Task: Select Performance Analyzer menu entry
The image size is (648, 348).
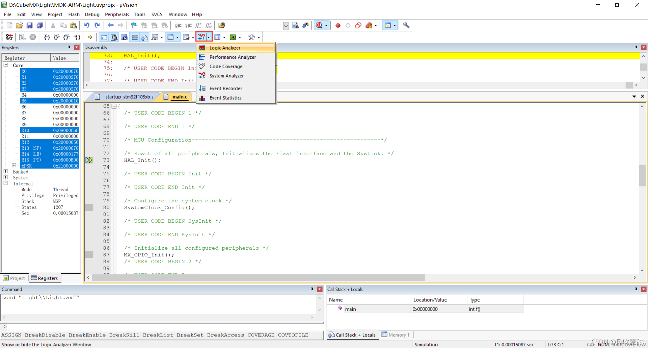Action: click(236, 57)
